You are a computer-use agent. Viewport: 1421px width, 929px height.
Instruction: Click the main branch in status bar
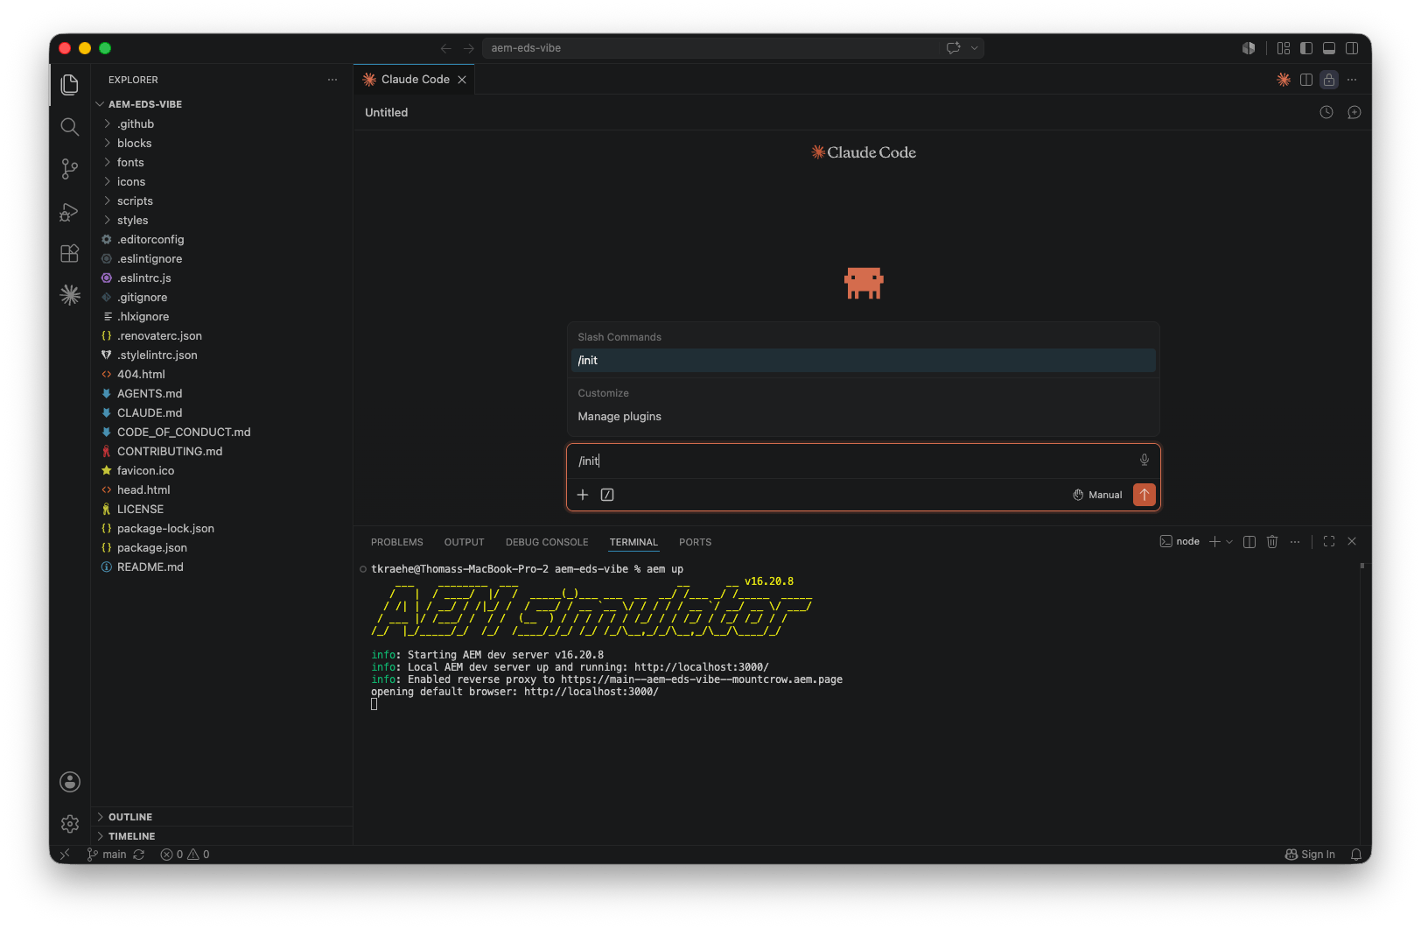(107, 855)
